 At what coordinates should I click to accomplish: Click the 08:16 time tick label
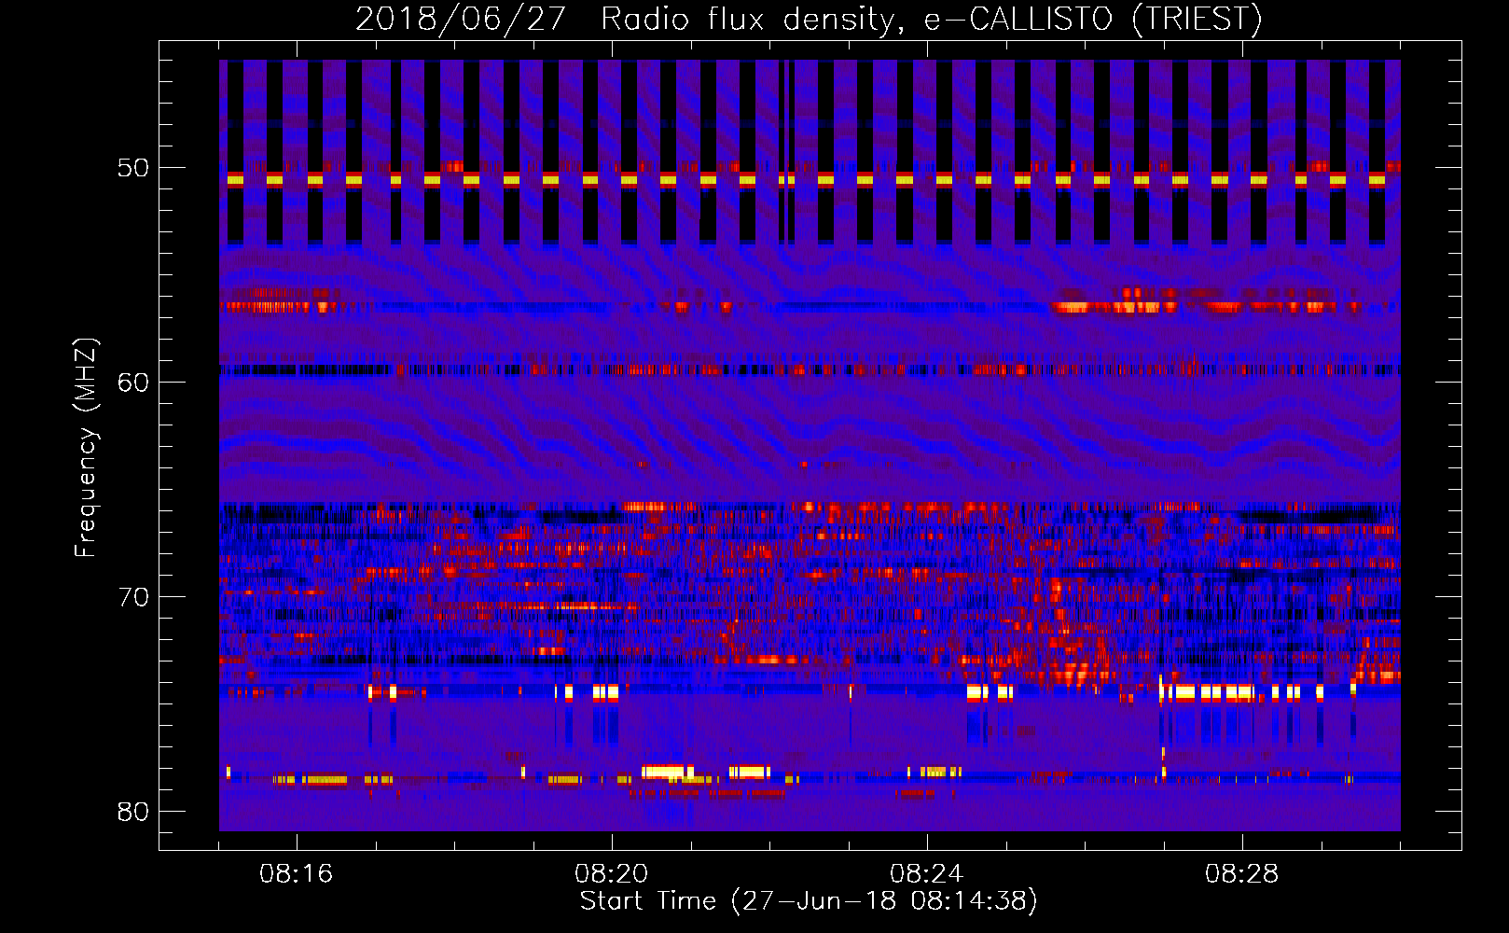(x=297, y=874)
